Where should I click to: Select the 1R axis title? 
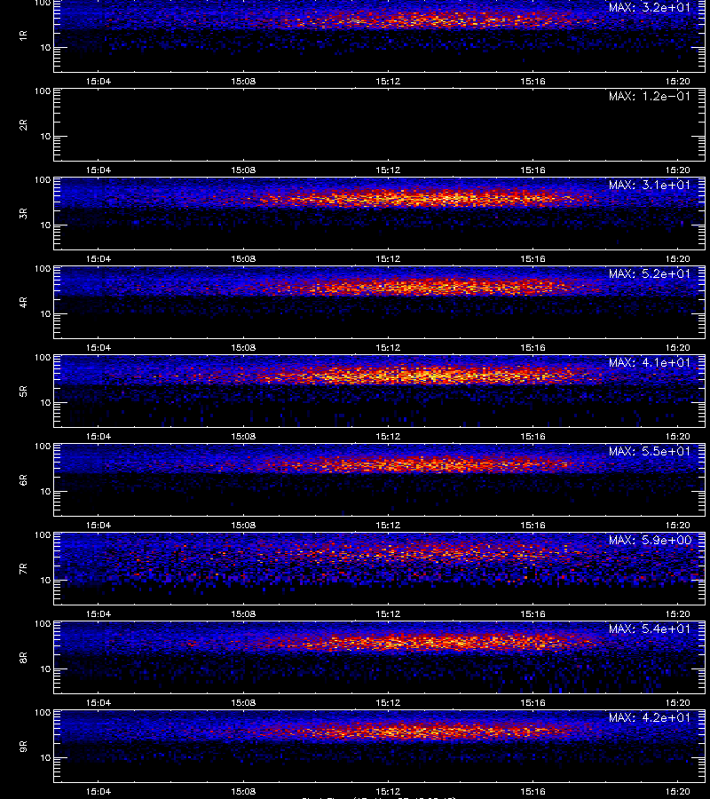[x=23, y=36]
